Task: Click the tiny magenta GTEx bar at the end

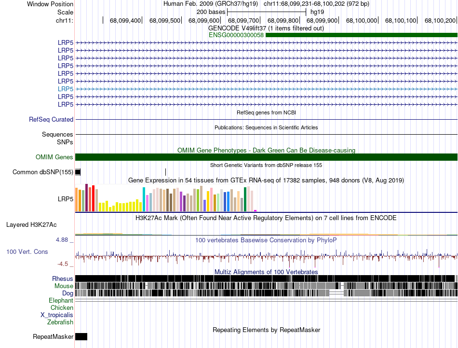Action: (256, 210)
